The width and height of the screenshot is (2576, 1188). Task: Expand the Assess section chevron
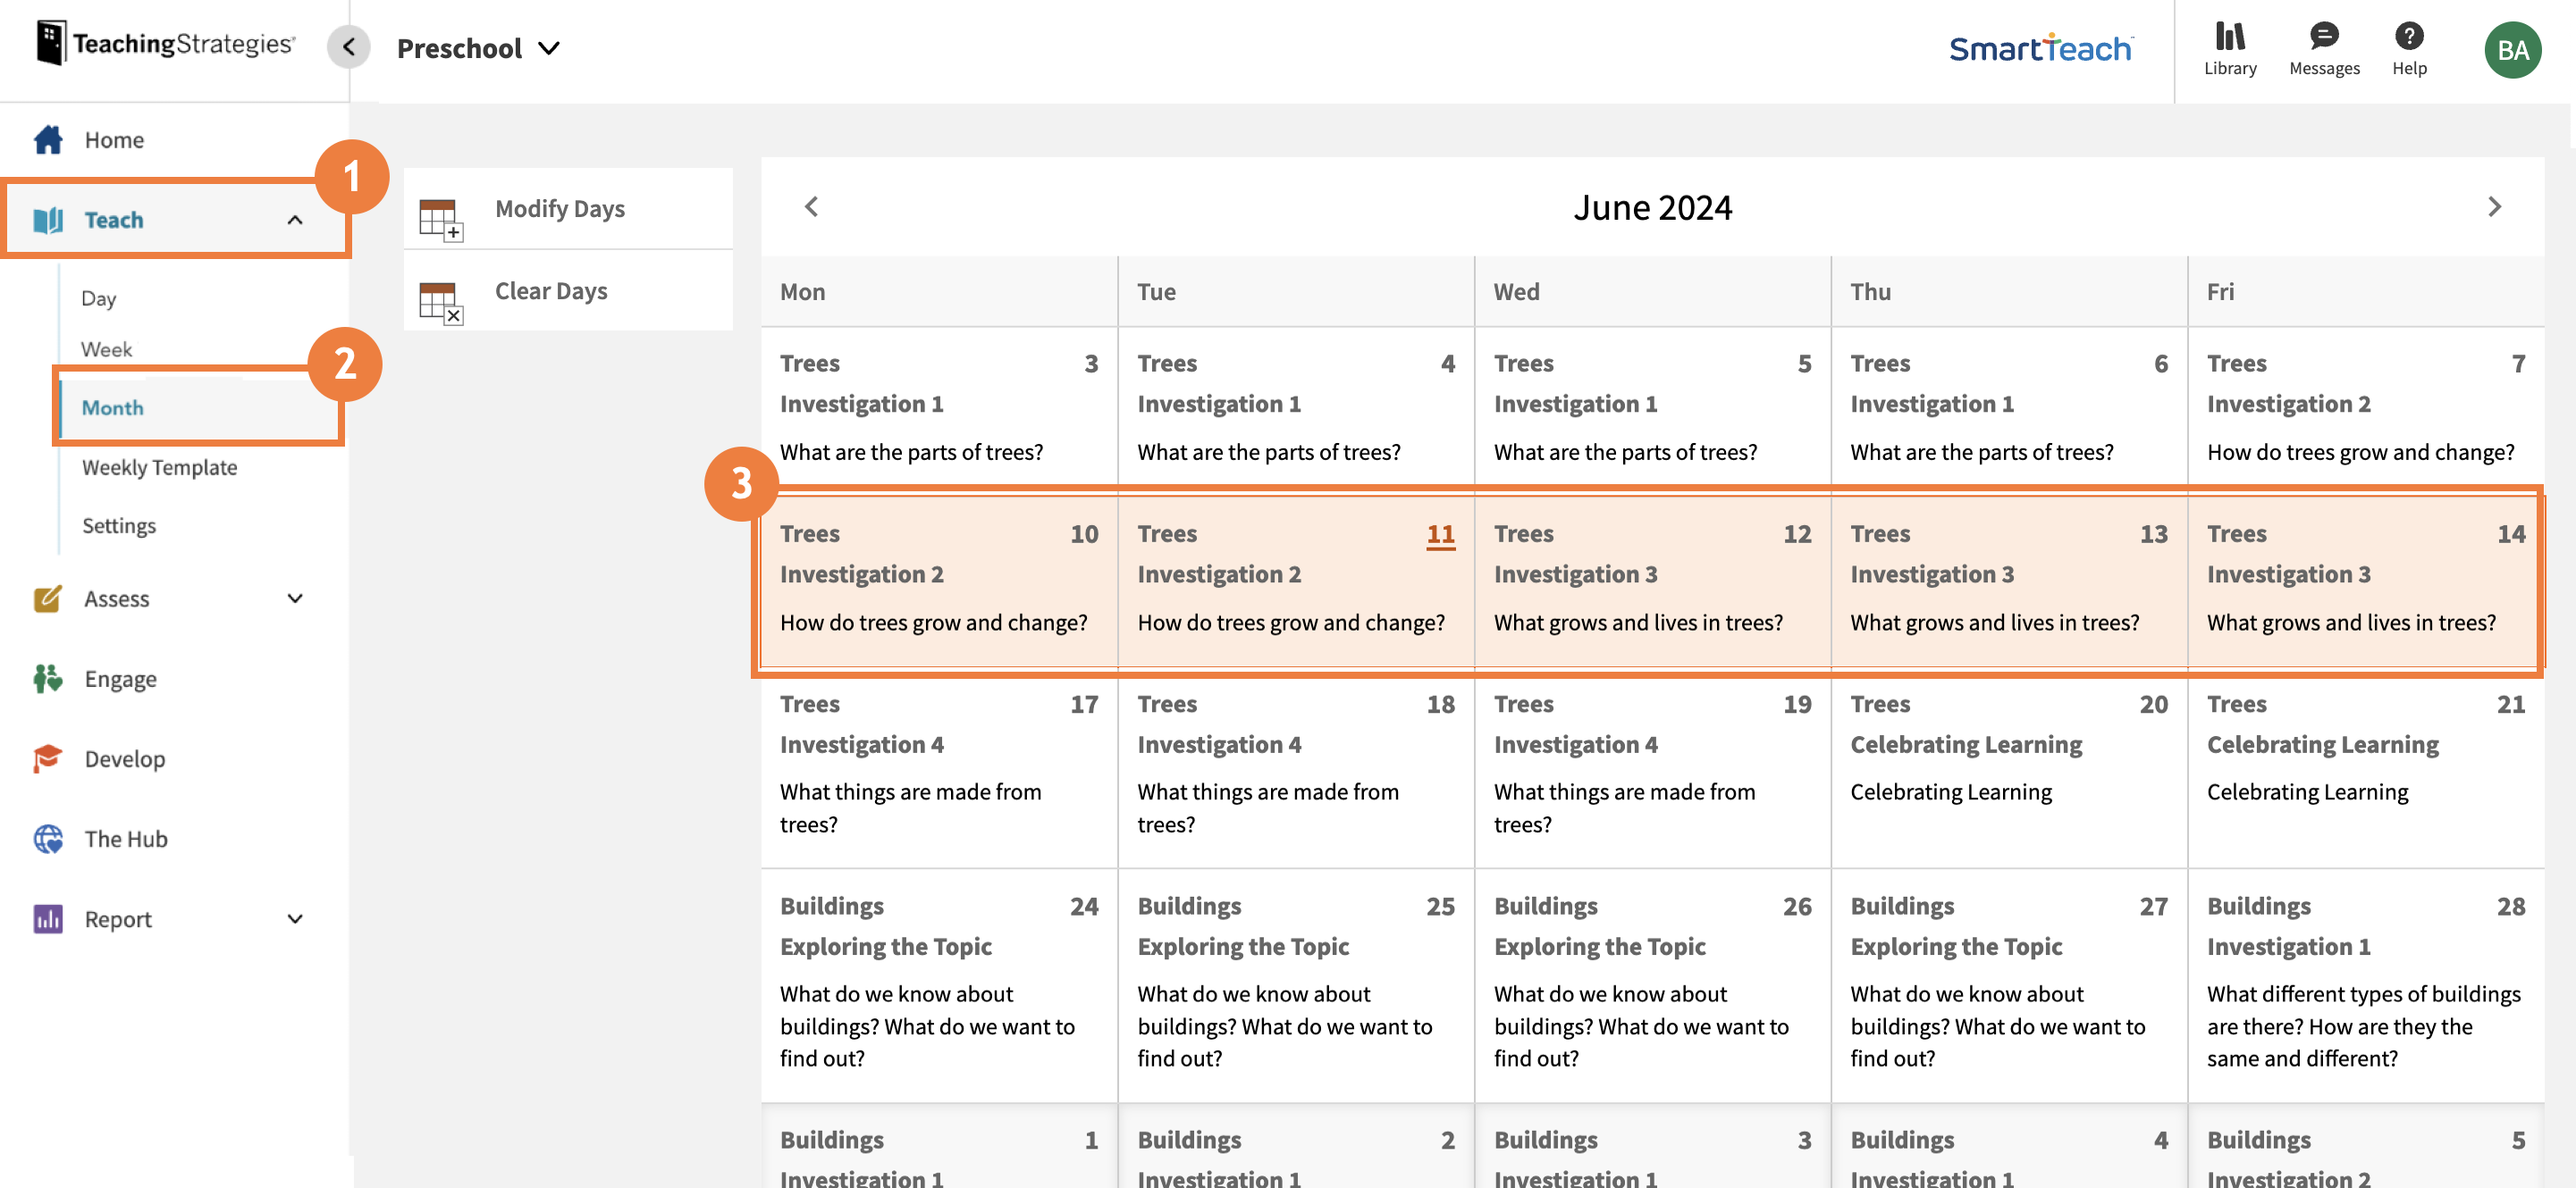[295, 598]
